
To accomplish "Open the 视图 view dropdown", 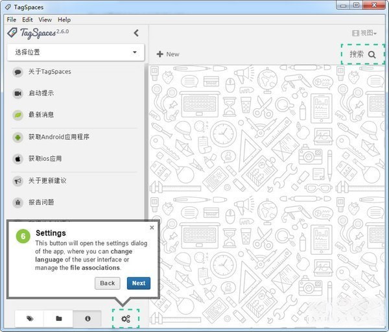I will coord(364,33).
